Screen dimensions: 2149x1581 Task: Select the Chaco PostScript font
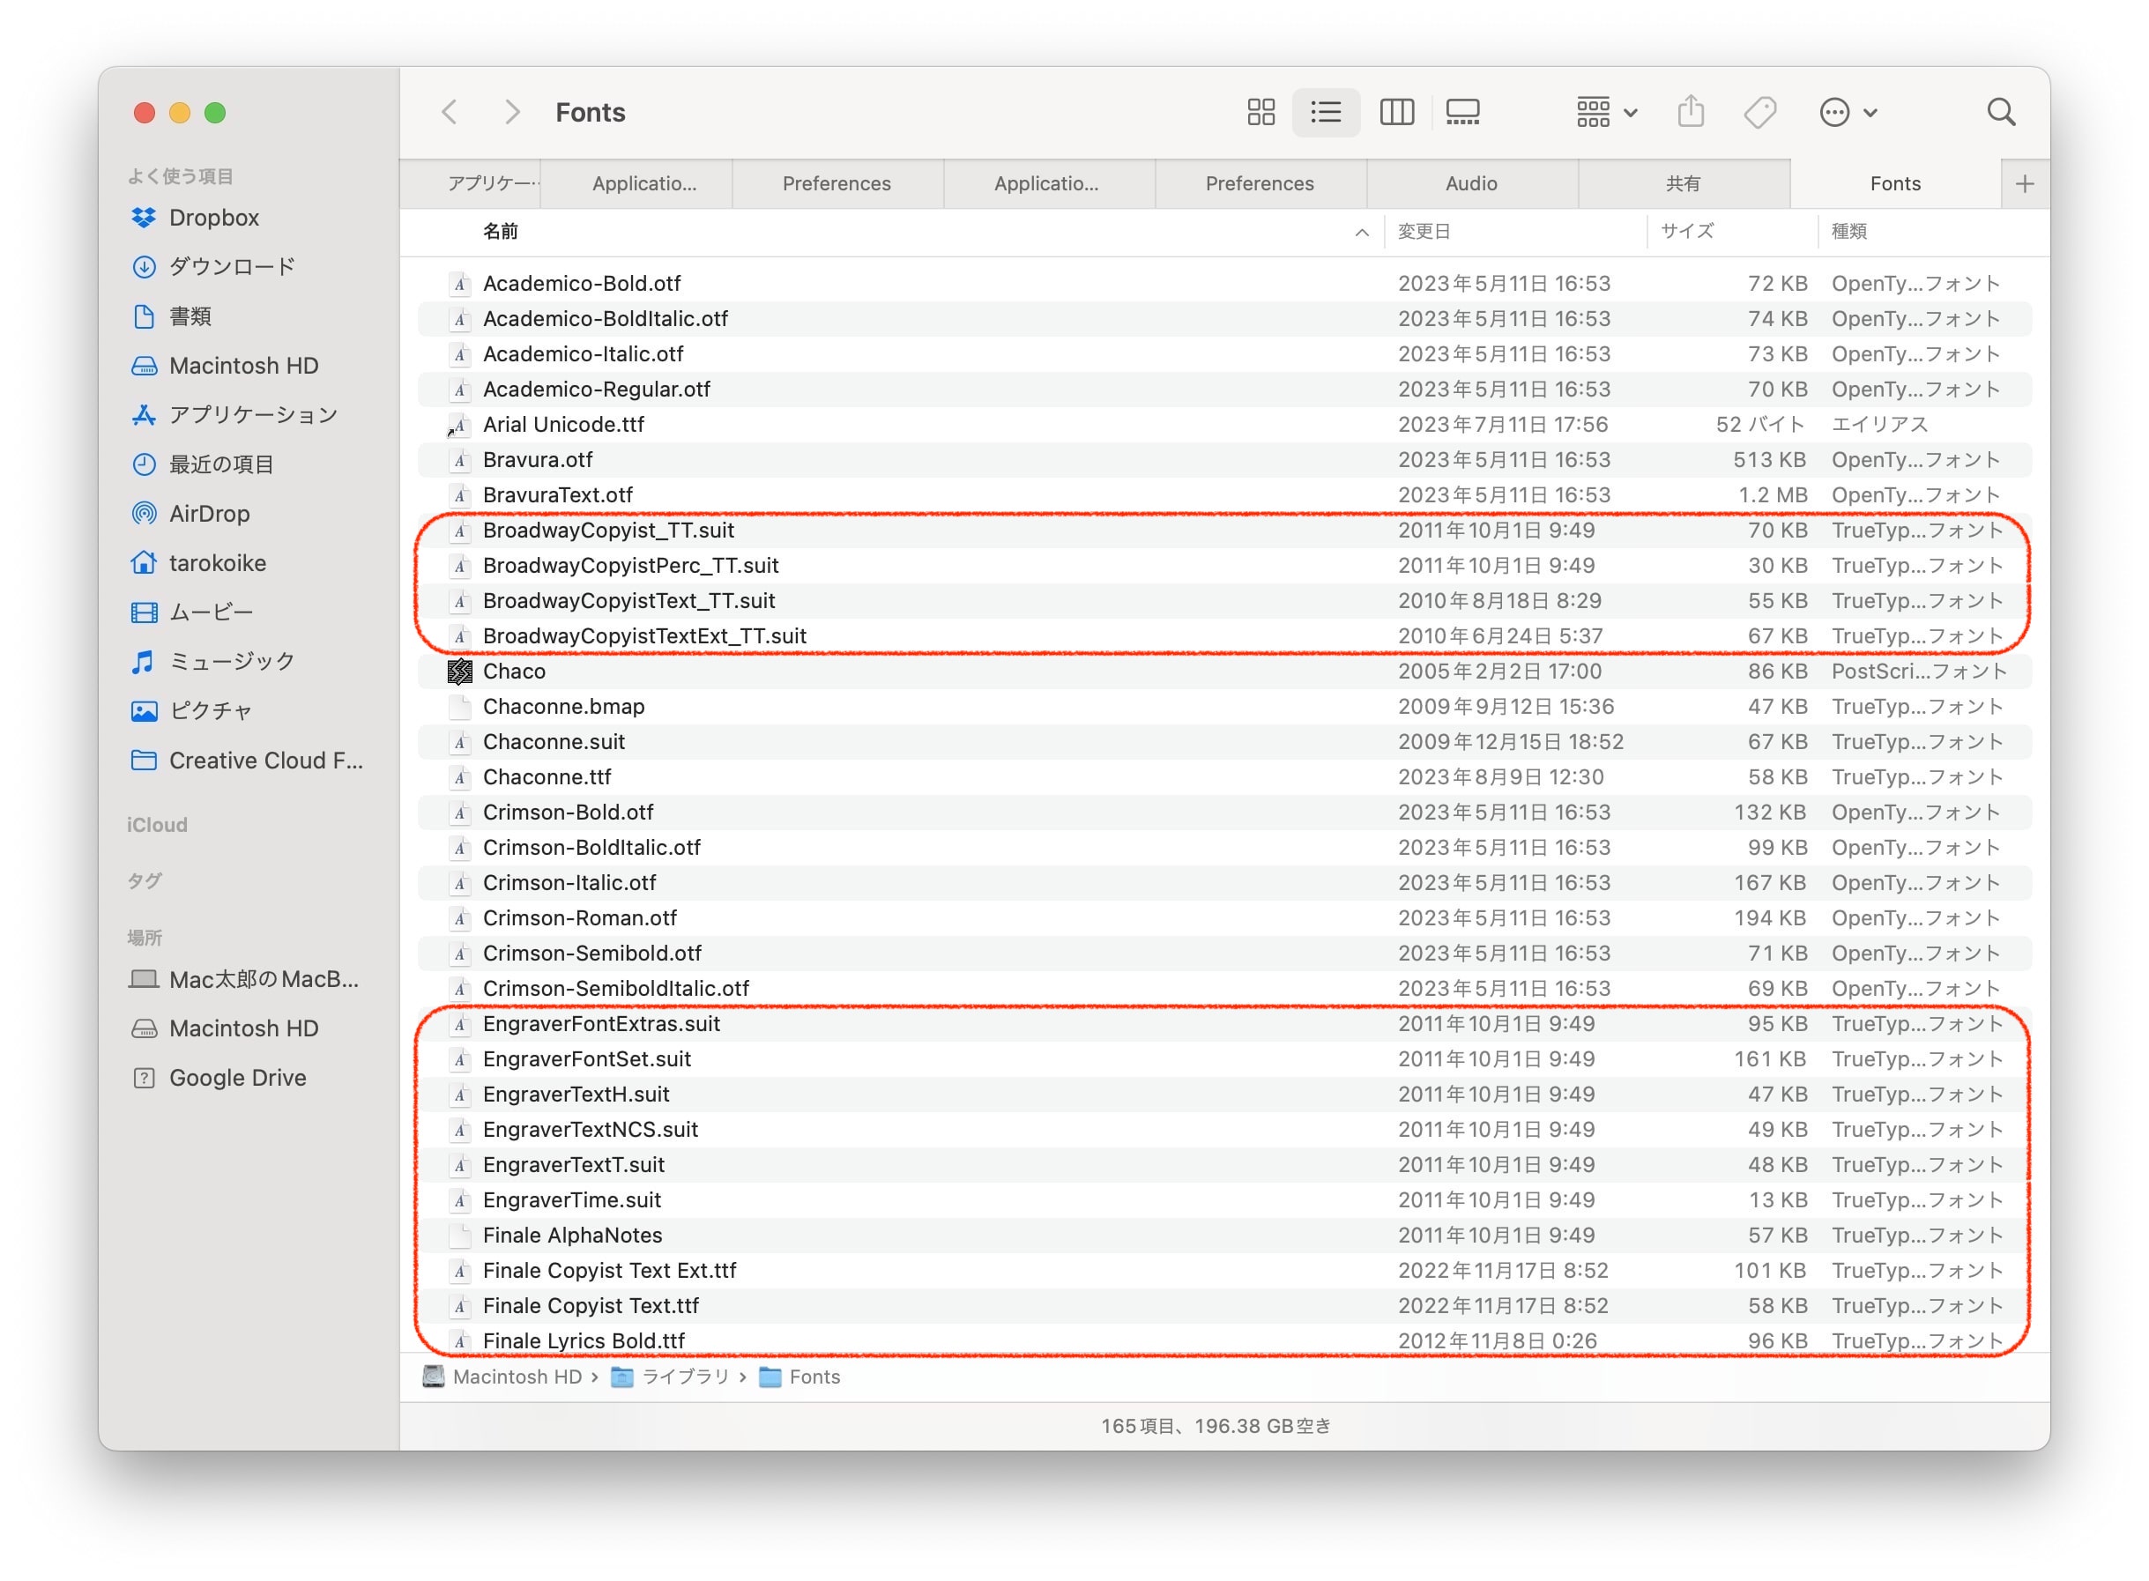point(1224,672)
